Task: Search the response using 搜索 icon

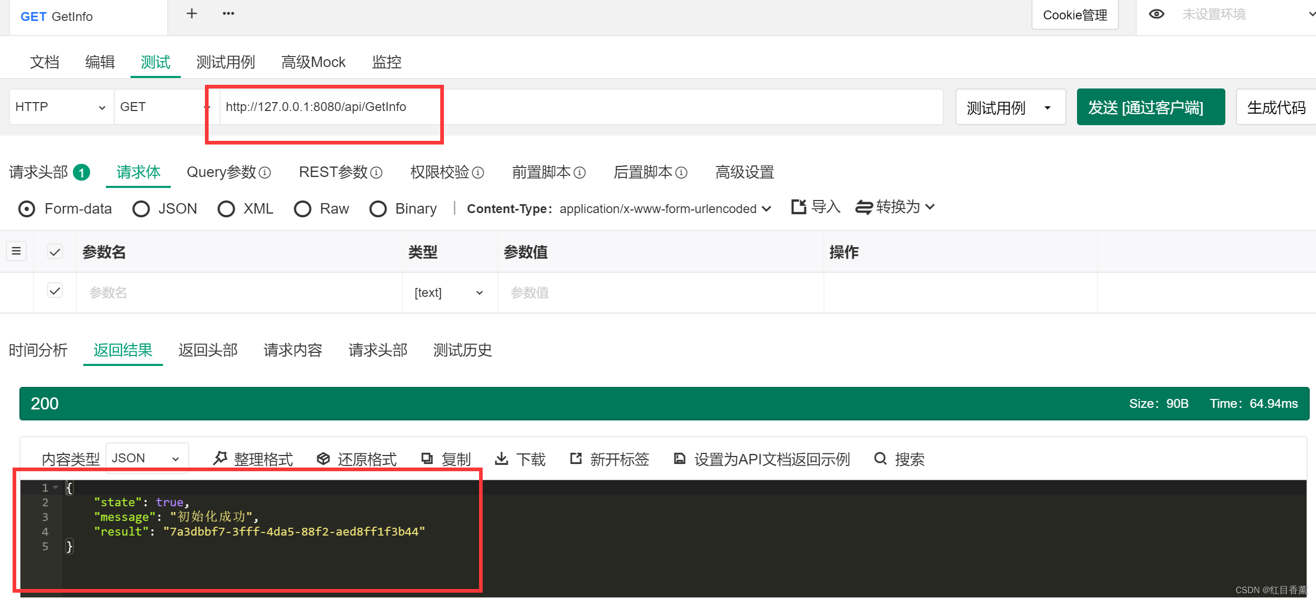Action: (880, 458)
